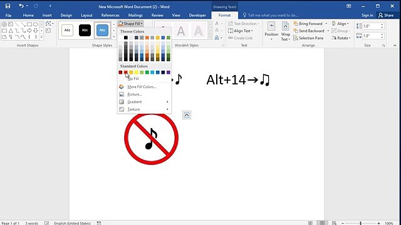
Task: Open the Customize Quick Access Toolbar dropdown
Action: pyautogui.click(x=50, y=6)
